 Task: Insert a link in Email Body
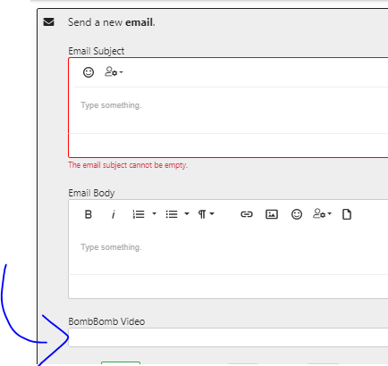[x=247, y=214]
